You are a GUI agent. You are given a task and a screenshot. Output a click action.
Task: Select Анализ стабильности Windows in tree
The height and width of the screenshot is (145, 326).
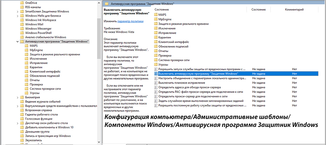(x=46, y=37)
